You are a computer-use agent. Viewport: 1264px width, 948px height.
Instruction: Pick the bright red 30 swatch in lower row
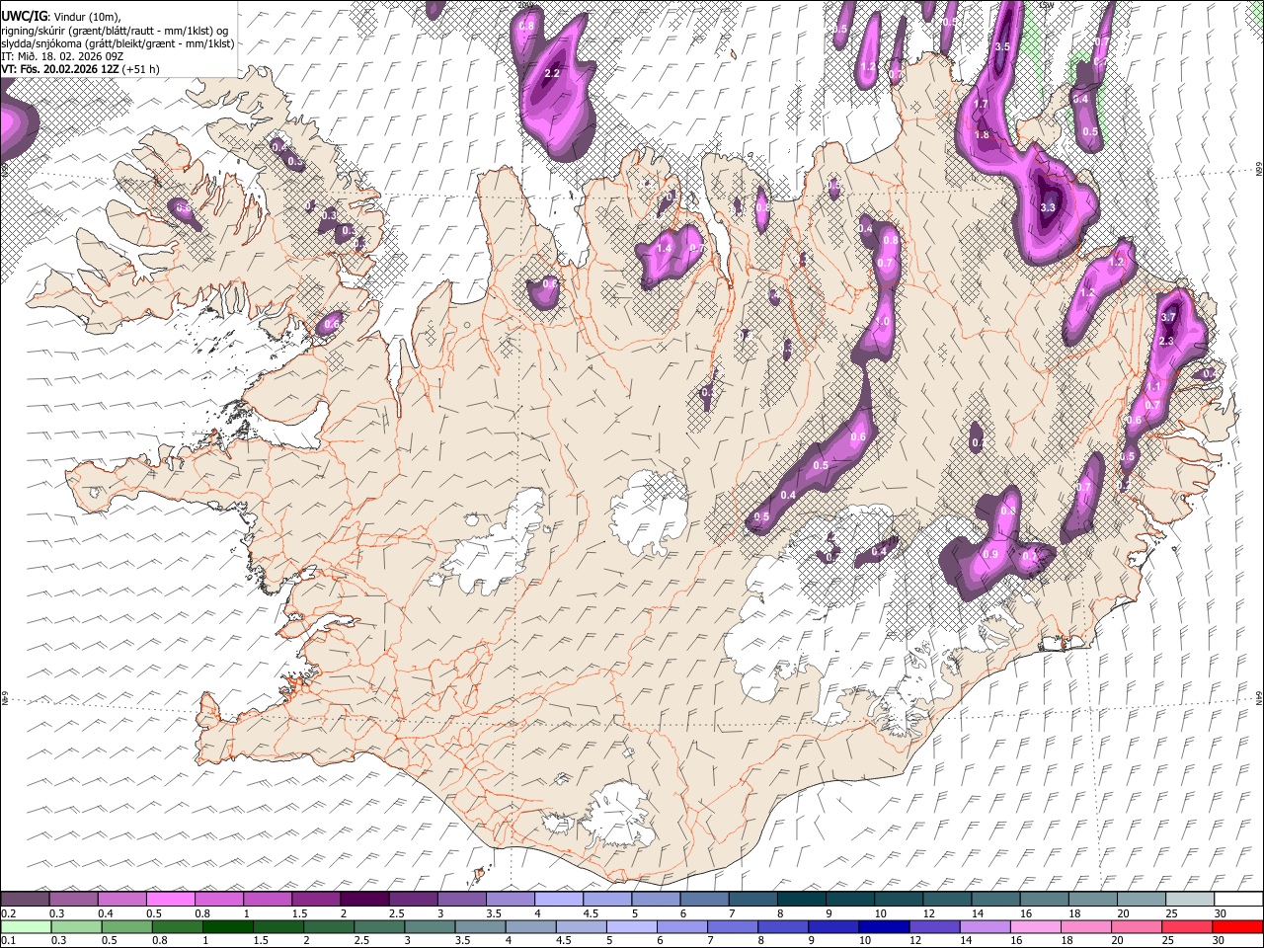[x=1236, y=926]
